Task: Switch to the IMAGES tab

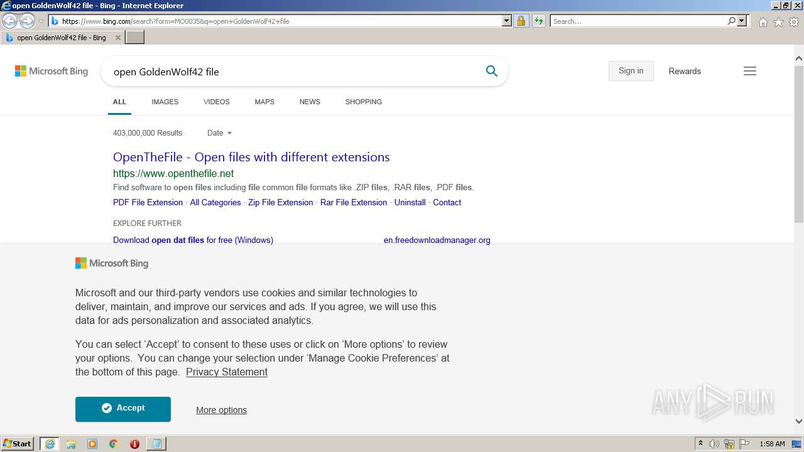Action: (x=165, y=102)
